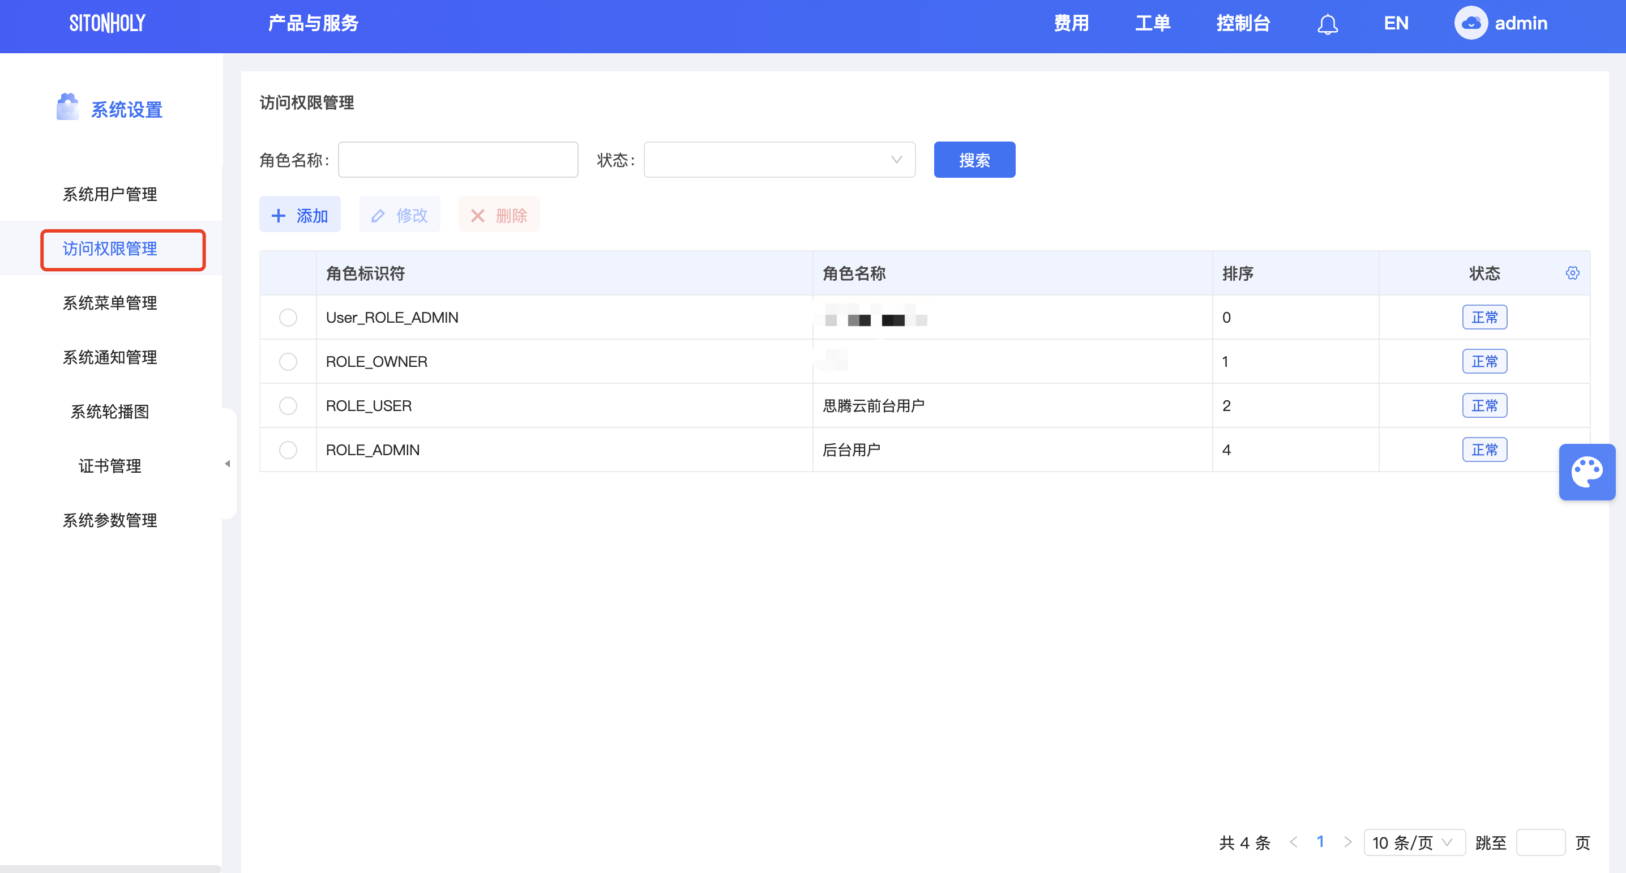Open 产品与服务 menu

[313, 23]
